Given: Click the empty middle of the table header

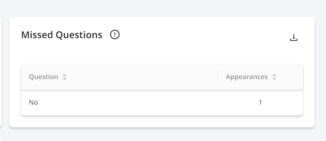Looking at the screenshot, I should [x=141, y=77].
